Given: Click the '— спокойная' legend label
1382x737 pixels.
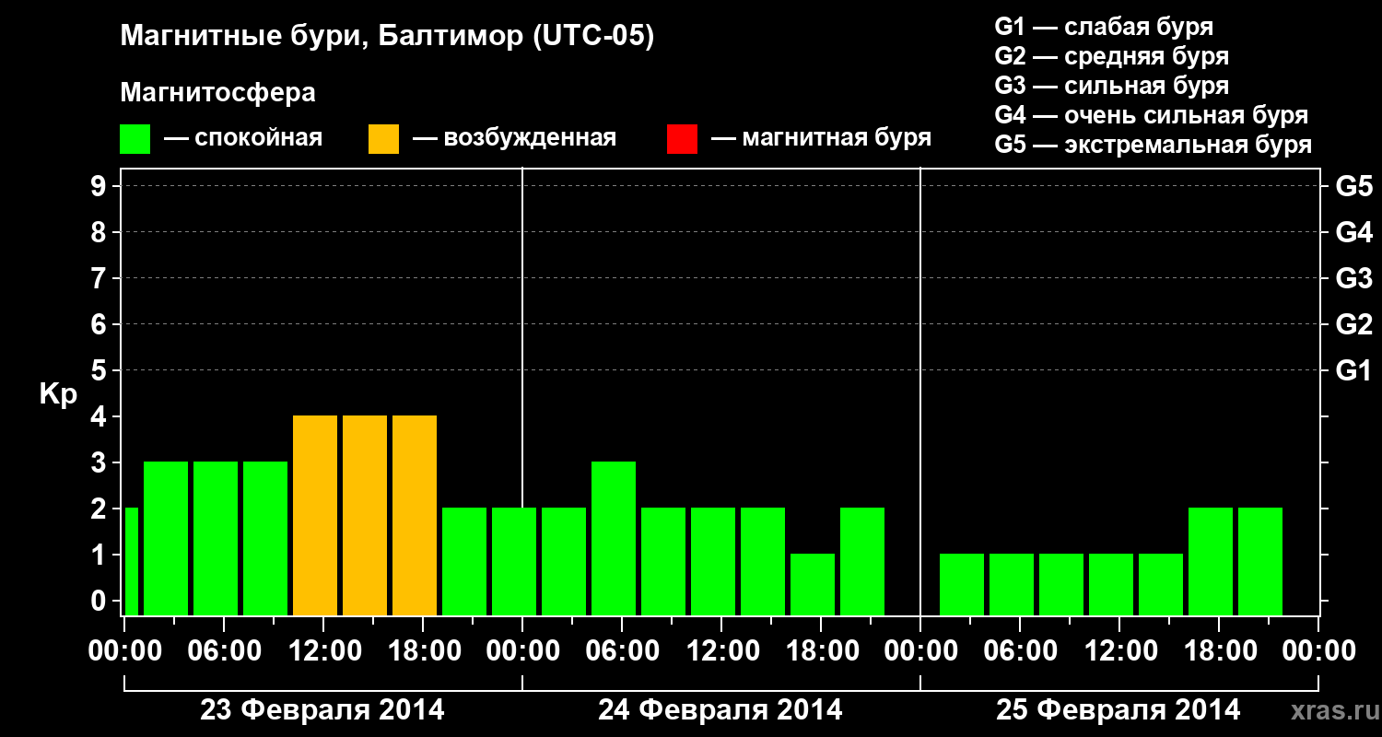Looking at the screenshot, I should tap(243, 139).
